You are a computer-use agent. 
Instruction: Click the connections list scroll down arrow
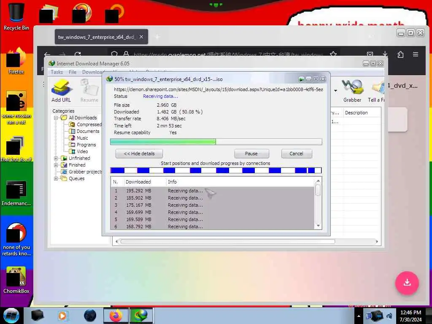click(x=318, y=226)
